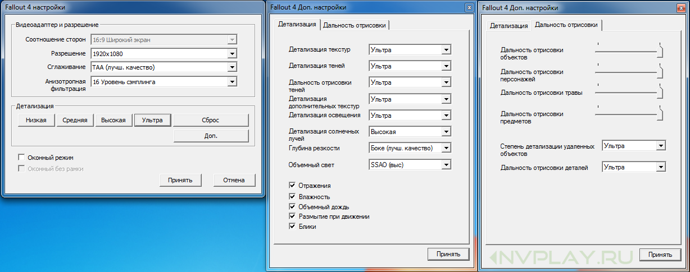Click the Сглаживание label text
Screen dimensions: 690x272
[66, 67]
